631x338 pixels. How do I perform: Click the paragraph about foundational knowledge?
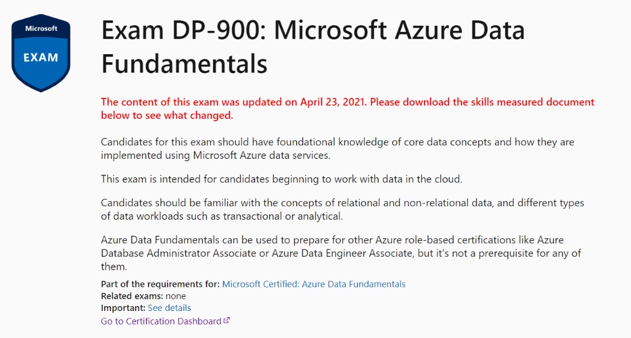[x=337, y=148]
